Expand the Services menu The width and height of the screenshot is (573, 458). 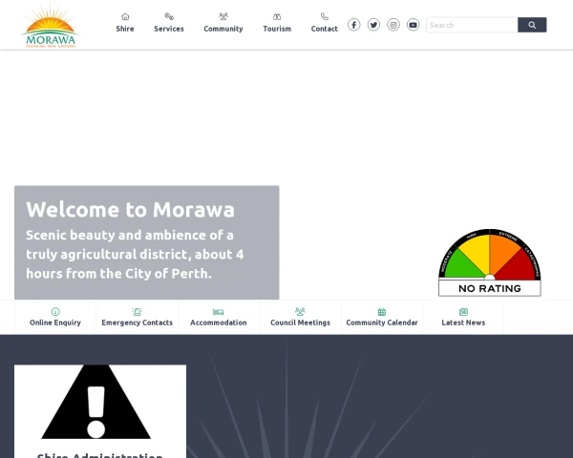(x=169, y=23)
